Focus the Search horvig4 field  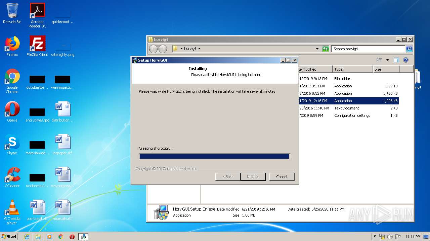pyautogui.click(x=368, y=49)
